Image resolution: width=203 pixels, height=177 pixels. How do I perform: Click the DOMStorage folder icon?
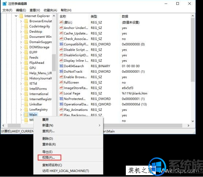click(26, 47)
